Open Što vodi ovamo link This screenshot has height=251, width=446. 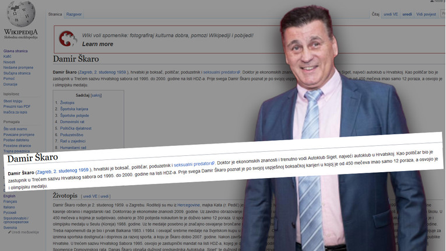(15, 129)
